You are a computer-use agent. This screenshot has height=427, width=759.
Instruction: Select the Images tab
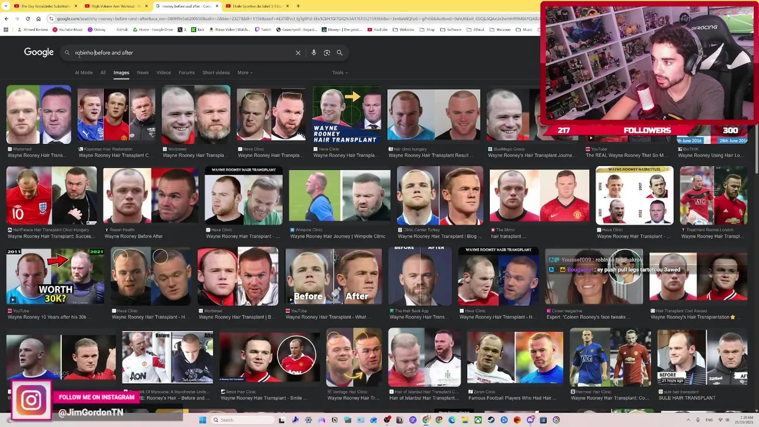(121, 72)
